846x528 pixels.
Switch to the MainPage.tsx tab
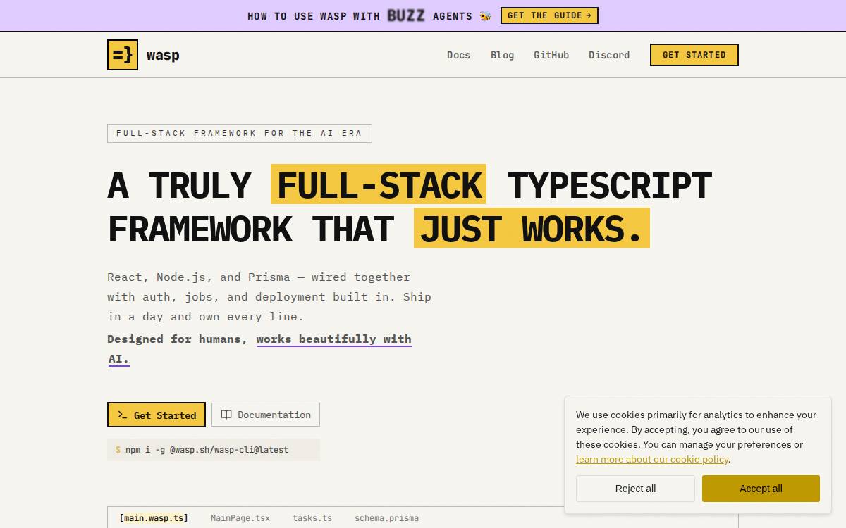(x=240, y=518)
